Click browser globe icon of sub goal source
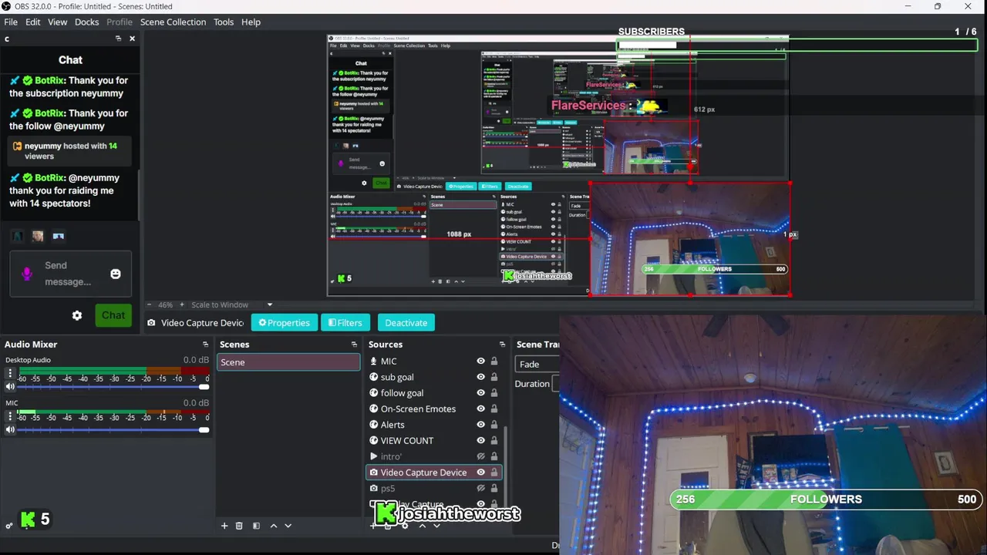This screenshot has height=555, width=987. click(x=374, y=377)
